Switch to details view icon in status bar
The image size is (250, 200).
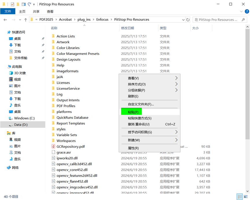(240, 197)
